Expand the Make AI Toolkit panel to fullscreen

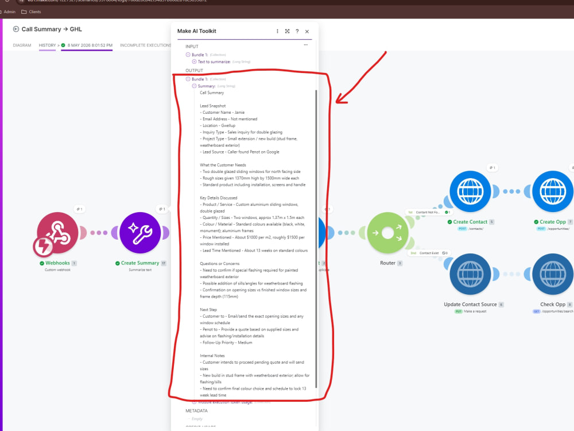point(288,31)
